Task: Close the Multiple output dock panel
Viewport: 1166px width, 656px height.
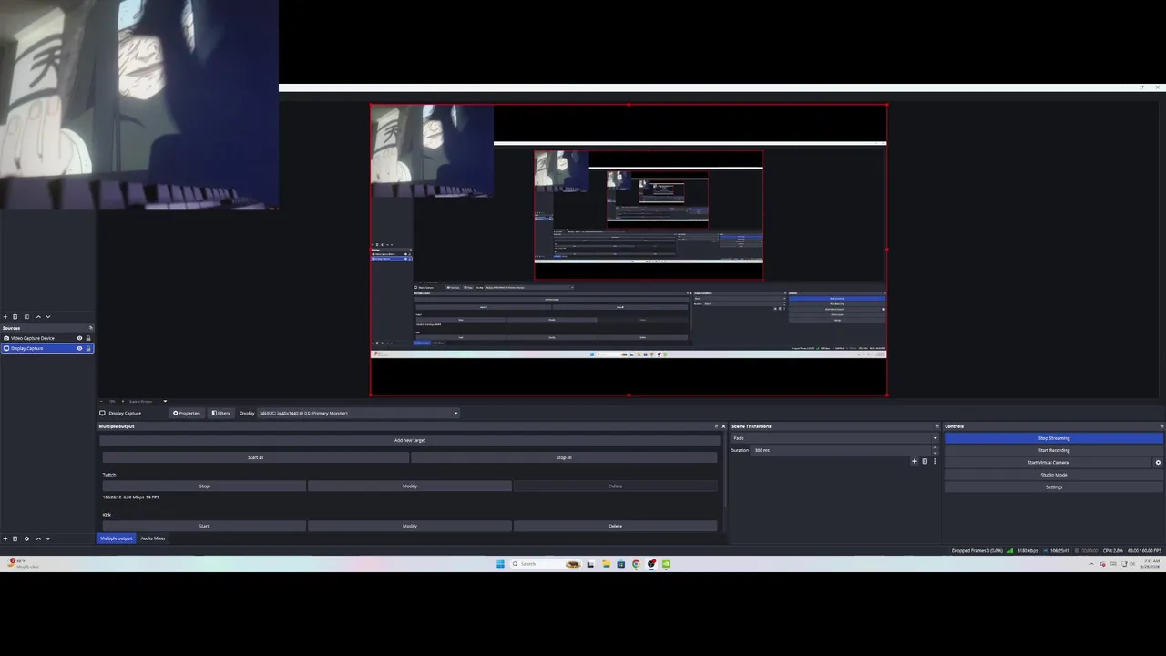Action: (x=723, y=426)
